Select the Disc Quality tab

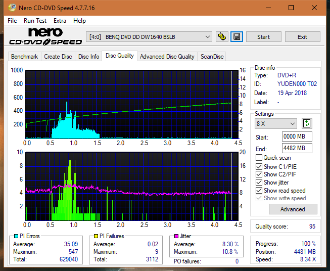[x=120, y=56]
